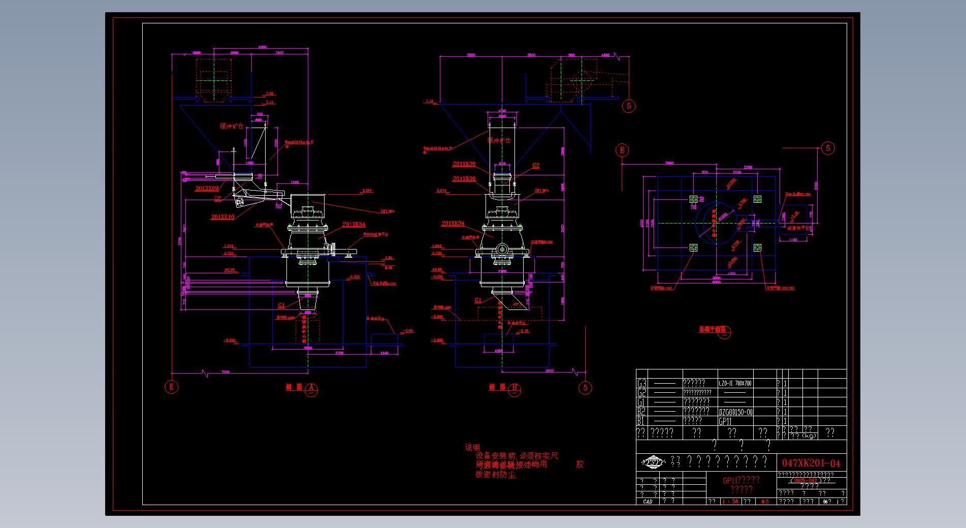Click the 201XK10 label in section A

(x=222, y=217)
